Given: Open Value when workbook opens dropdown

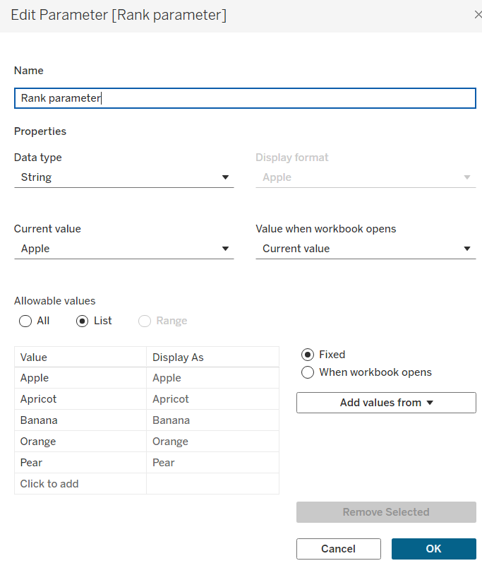Looking at the screenshot, I should tap(366, 249).
